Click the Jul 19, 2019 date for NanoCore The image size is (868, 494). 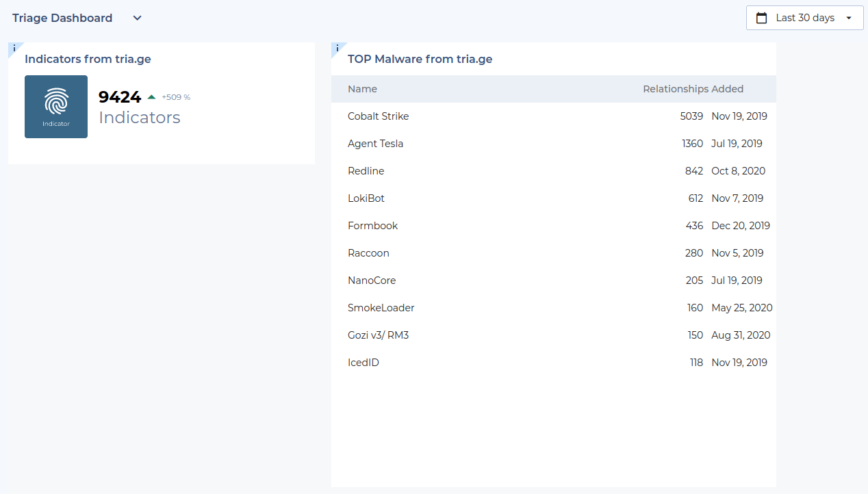(737, 281)
